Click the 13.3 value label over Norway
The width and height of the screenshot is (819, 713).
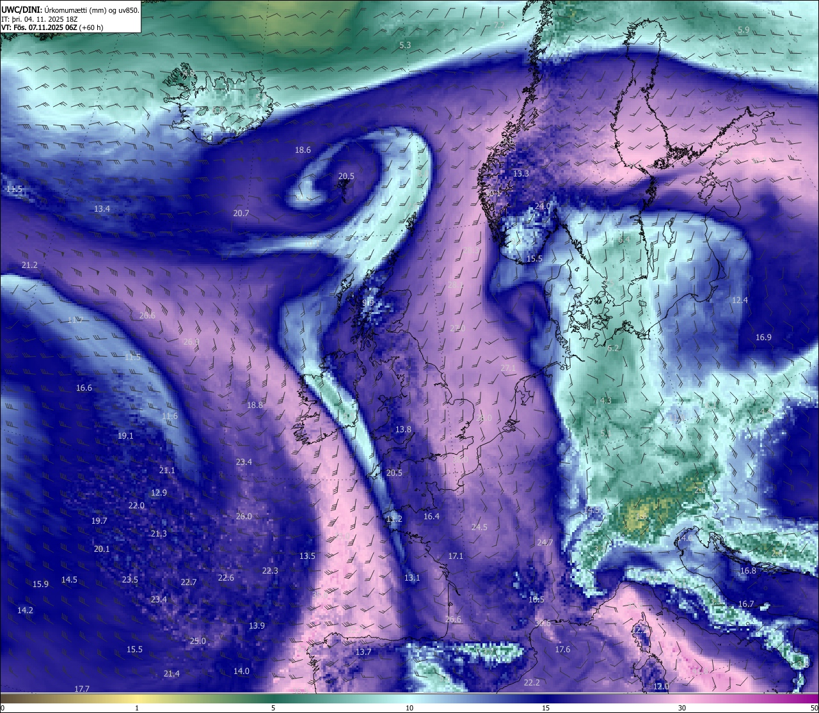point(521,174)
